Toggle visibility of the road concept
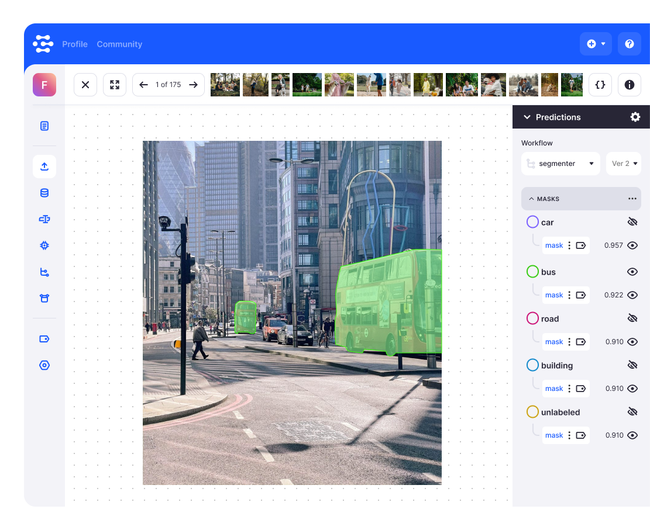This screenshot has height=530, width=650. pos(632,318)
